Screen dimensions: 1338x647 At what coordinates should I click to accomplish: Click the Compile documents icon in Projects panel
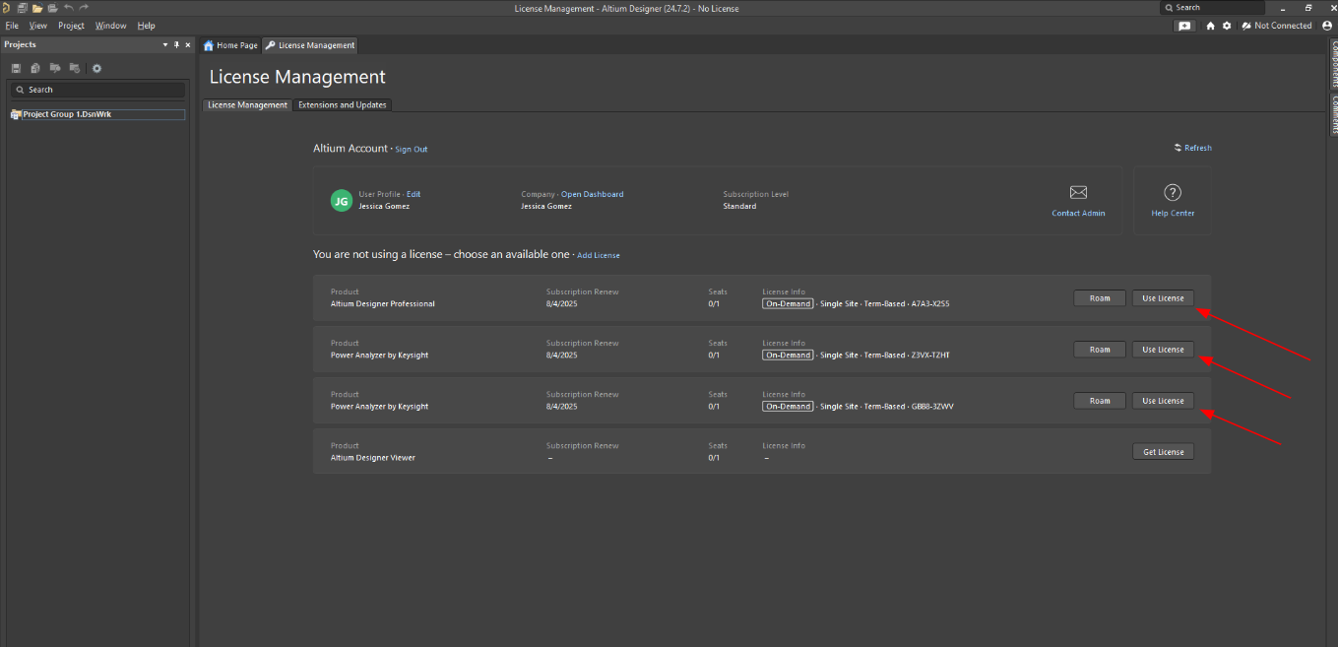35,68
